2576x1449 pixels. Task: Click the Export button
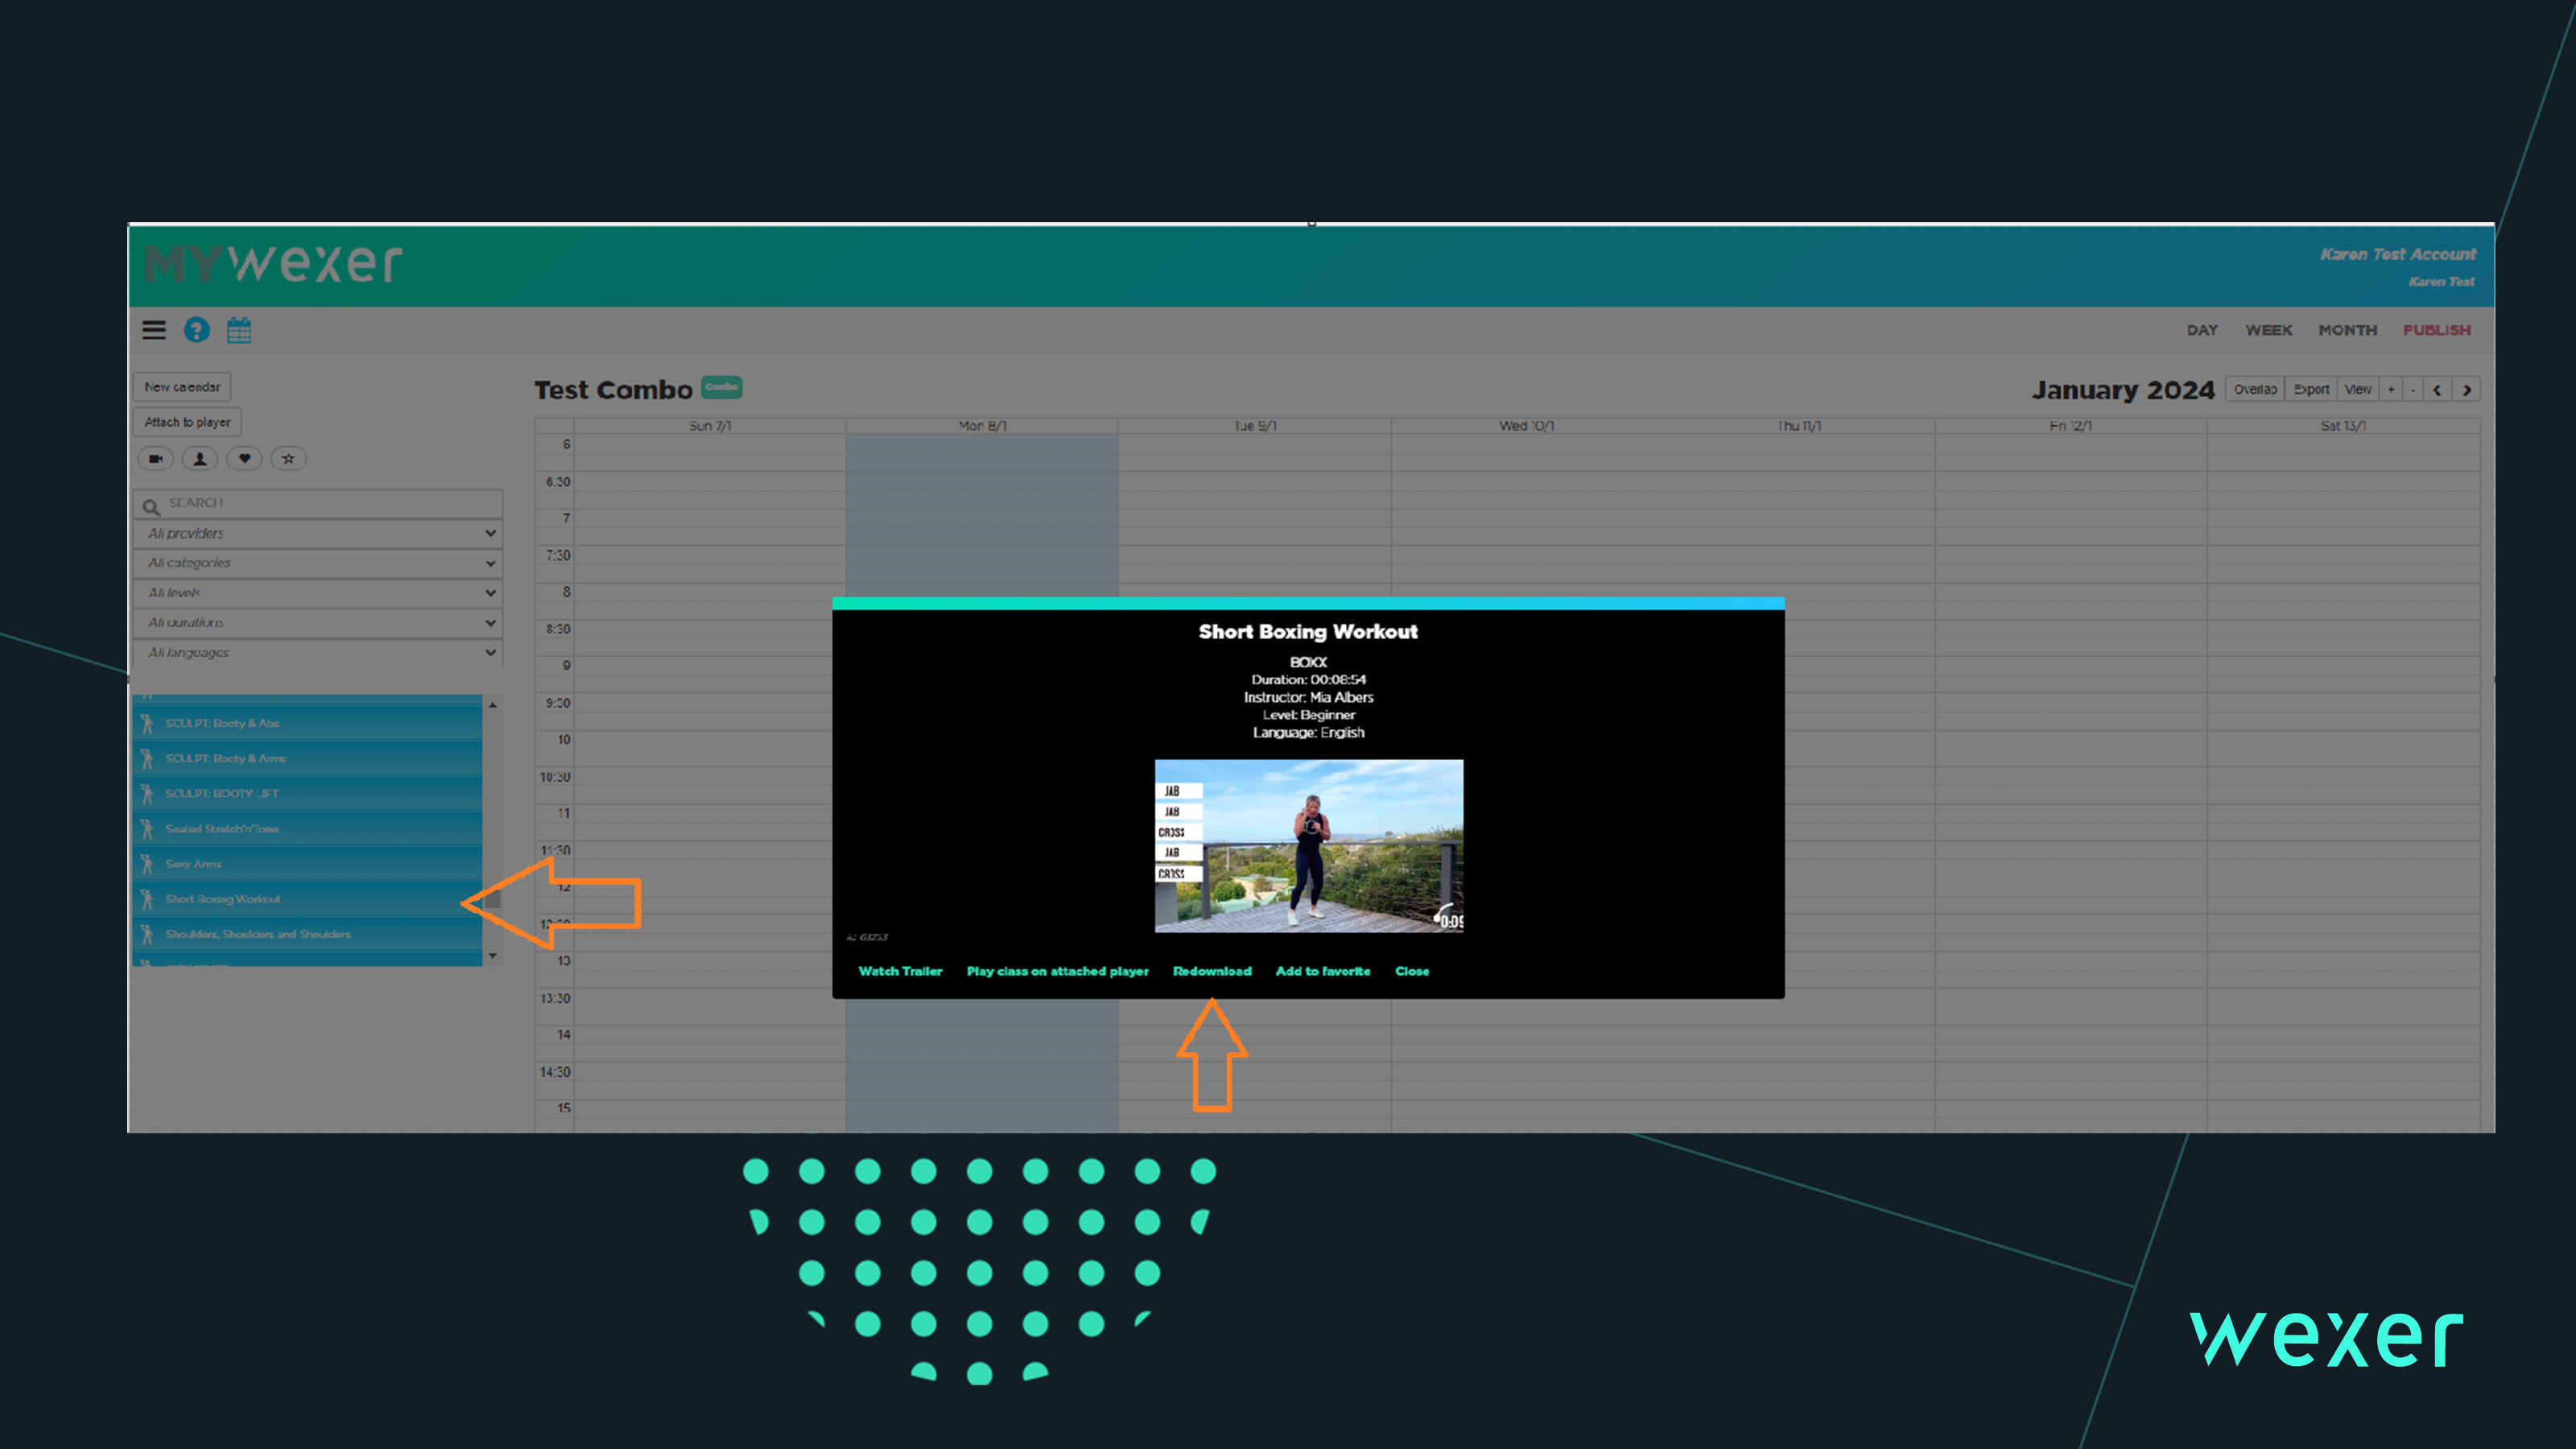(x=2311, y=390)
